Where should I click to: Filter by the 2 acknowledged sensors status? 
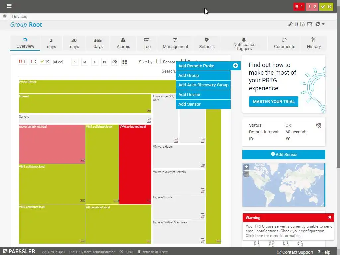pos(33,62)
